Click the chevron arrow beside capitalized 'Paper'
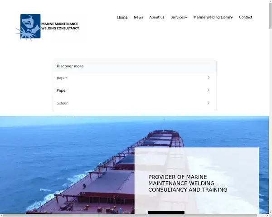Screen dimensions: 272x217 coord(208,90)
